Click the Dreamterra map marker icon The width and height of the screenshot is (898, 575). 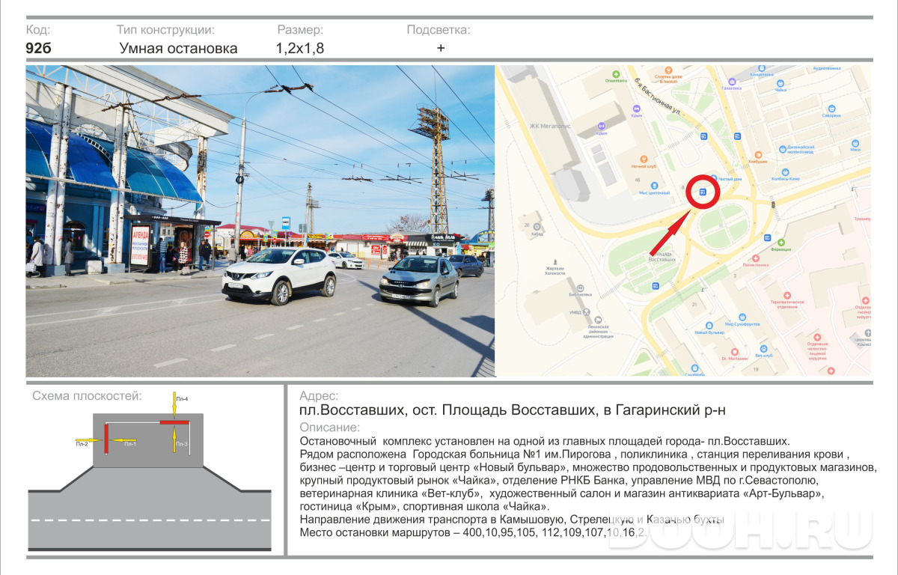point(616,74)
